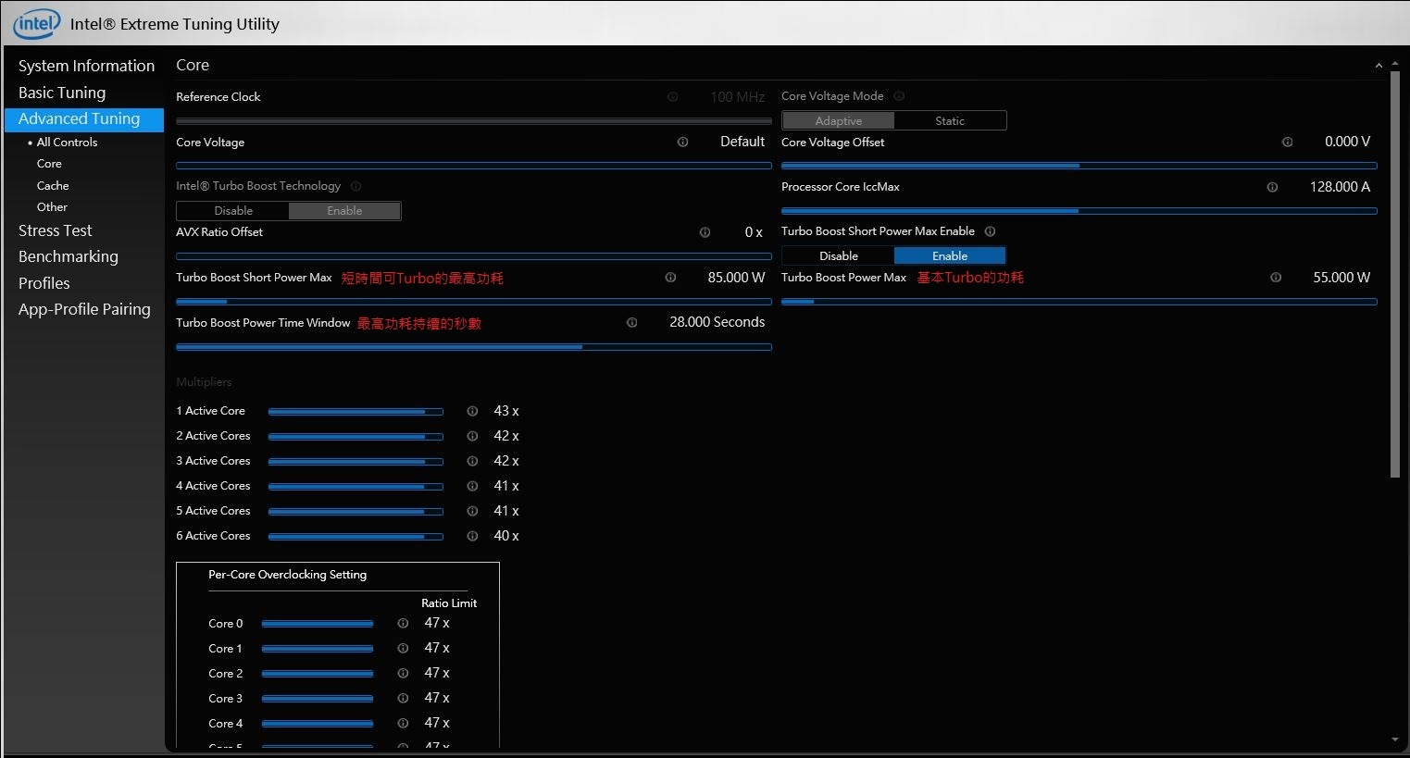Enable Turbo Boost Short Power Max
Viewport: 1410px width, 758px height.
[x=950, y=256]
